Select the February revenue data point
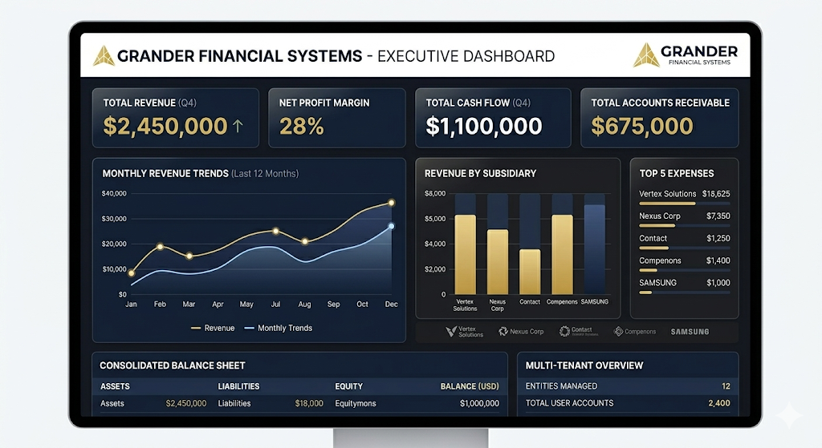The height and width of the screenshot is (448, 822). pyautogui.click(x=160, y=246)
